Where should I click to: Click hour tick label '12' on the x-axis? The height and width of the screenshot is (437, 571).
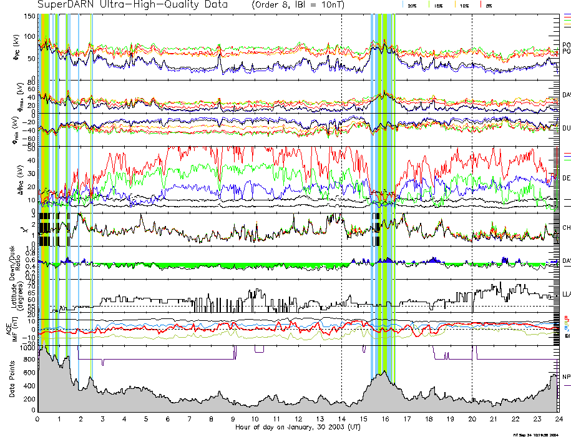coord(298,419)
